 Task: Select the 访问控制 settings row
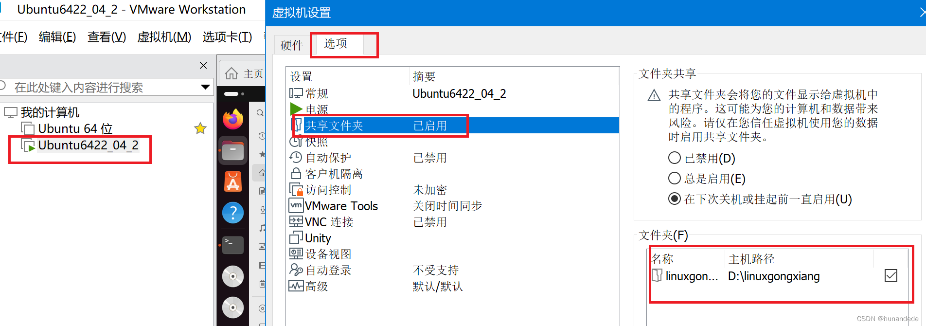(x=453, y=190)
